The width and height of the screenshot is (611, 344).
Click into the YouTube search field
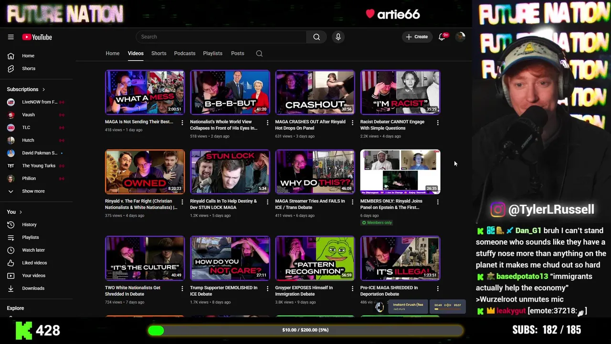pyautogui.click(x=221, y=37)
